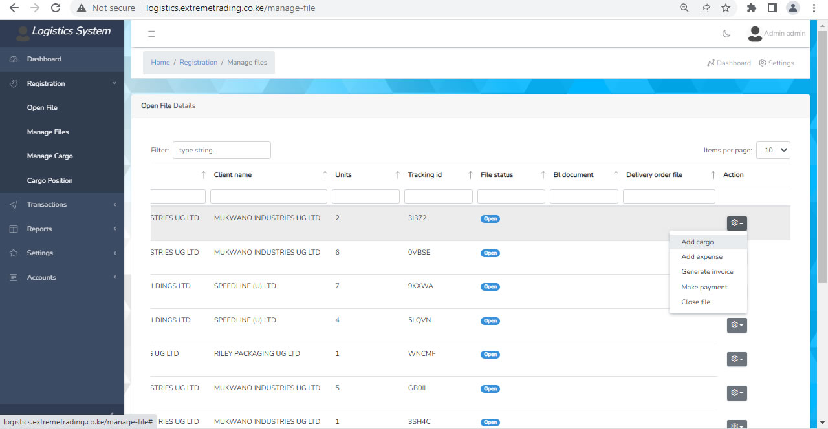Open gear action menu for RILEY PACKAGING row
Viewport: 828px width, 429px height.
click(737, 359)
